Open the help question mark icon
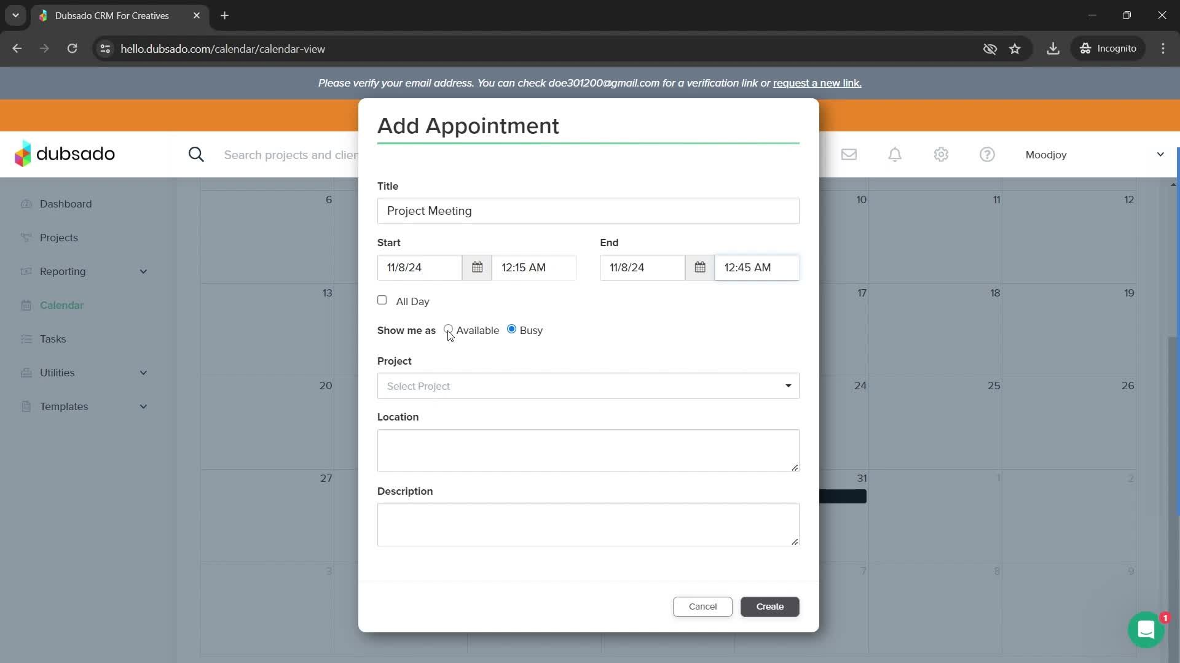This screenshot has height=663, width=1180. 987,155
